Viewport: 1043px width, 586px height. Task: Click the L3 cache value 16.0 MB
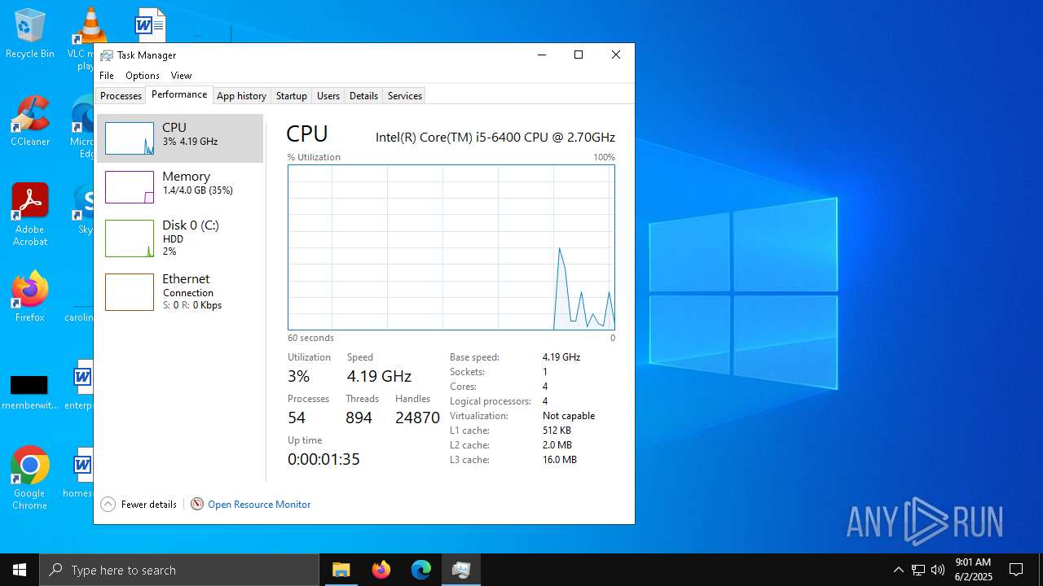coord(560,460)
